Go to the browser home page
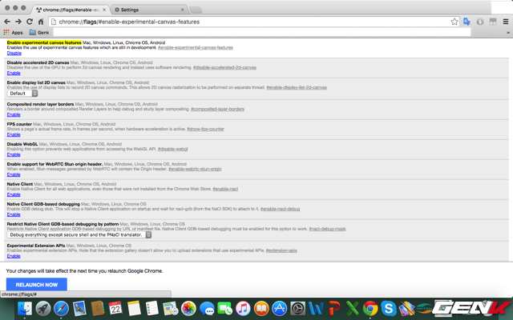This screenshot has width=513, height=320. [x=41, y=22]
